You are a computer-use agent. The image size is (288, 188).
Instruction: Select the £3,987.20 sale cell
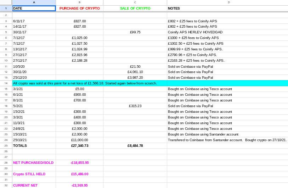135,77
